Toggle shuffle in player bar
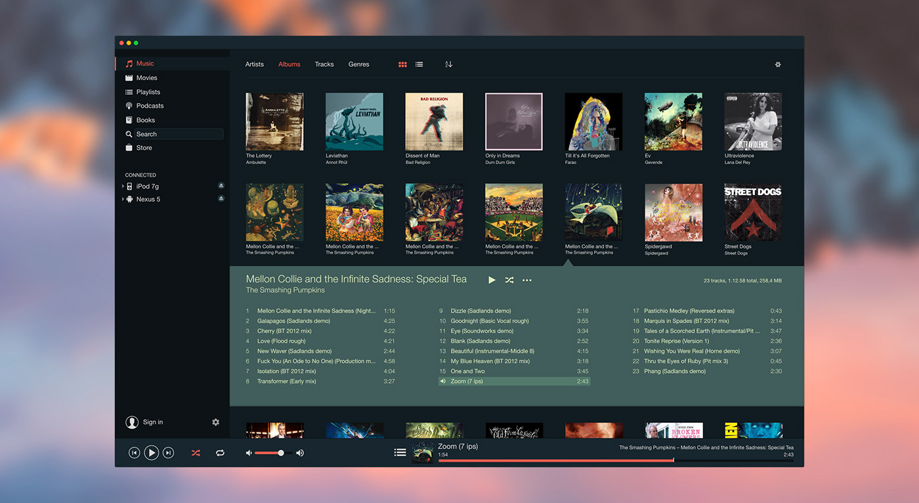 [x=196, y=453]
